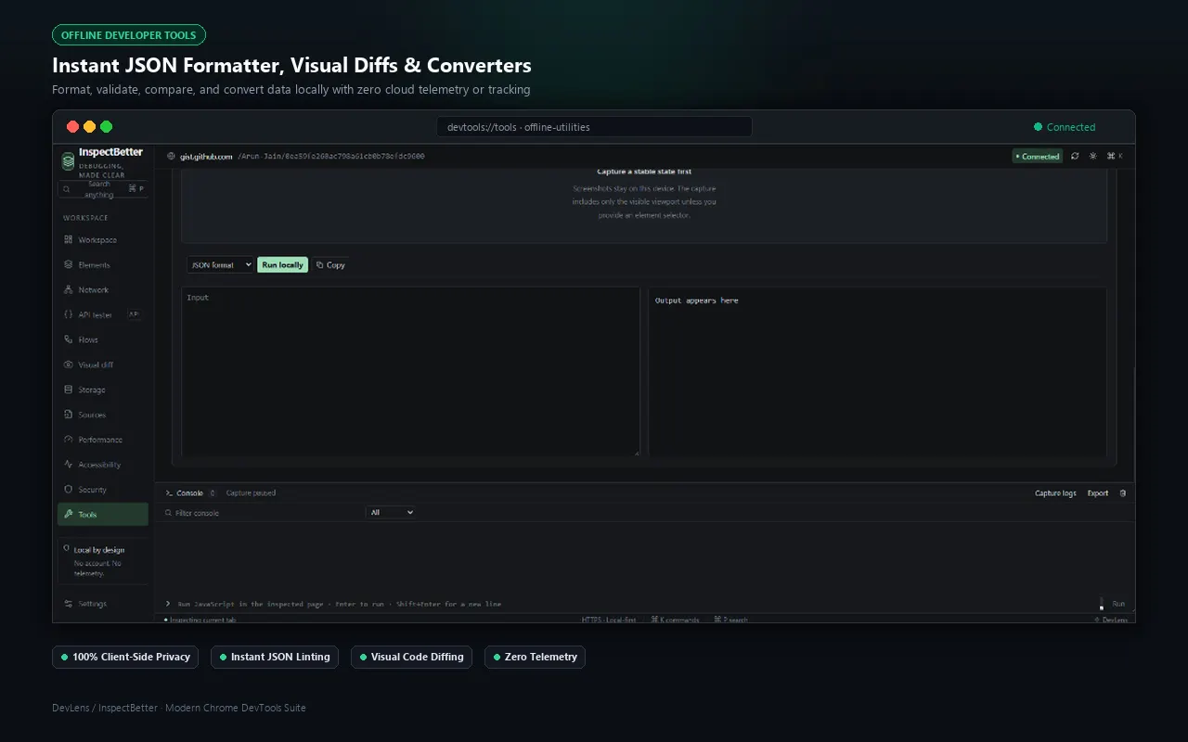Select the Tools wrench icon
This screenshot has height=742, width=1188.
(x=69, y=515)
